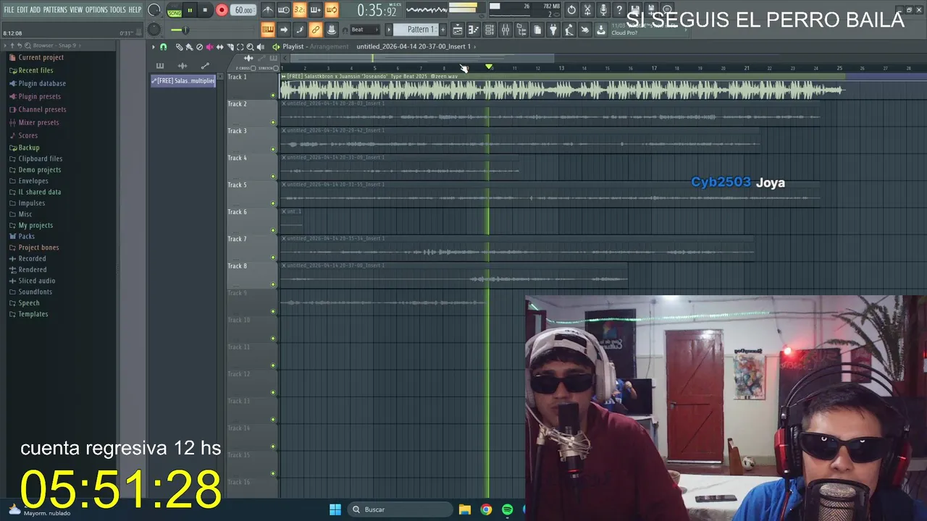
Task: Pause playback with the pause button
Action: [x=190, y=10]
